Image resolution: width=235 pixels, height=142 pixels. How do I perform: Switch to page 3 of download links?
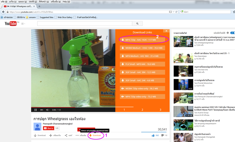tap(160, 110)
